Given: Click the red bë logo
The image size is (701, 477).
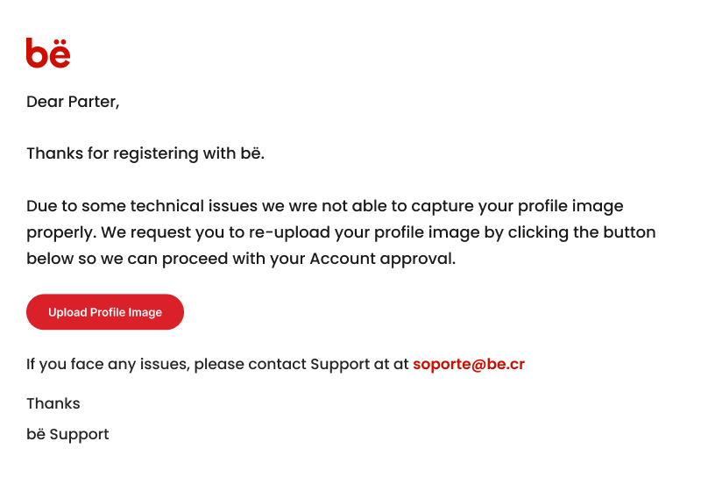Looking at the screenshot, I should 48,53.
